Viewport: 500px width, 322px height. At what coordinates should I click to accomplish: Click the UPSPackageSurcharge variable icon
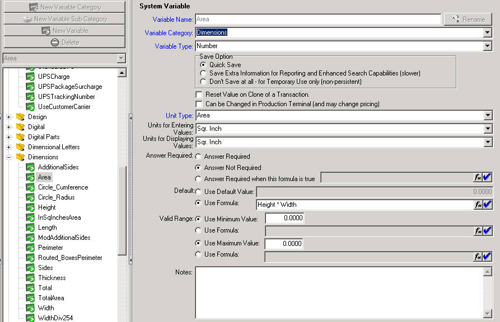point(30,87)
